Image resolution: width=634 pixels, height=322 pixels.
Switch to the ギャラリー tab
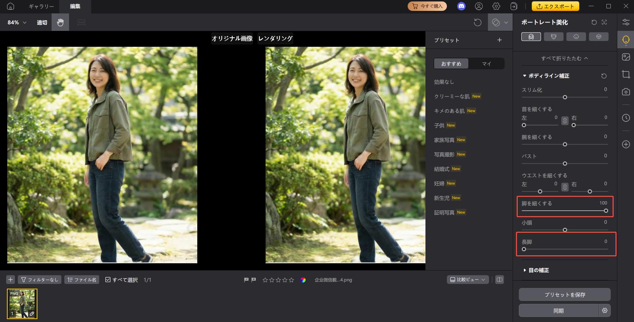(41, 7)
